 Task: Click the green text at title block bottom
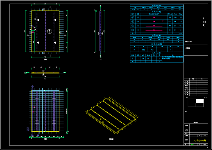(192, 144)
